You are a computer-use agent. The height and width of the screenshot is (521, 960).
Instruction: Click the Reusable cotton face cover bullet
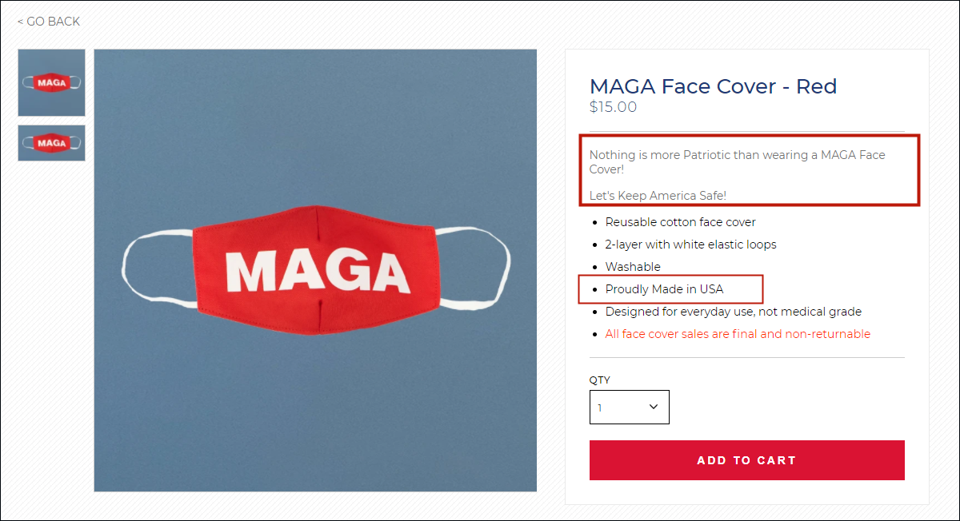coord(681,222)
